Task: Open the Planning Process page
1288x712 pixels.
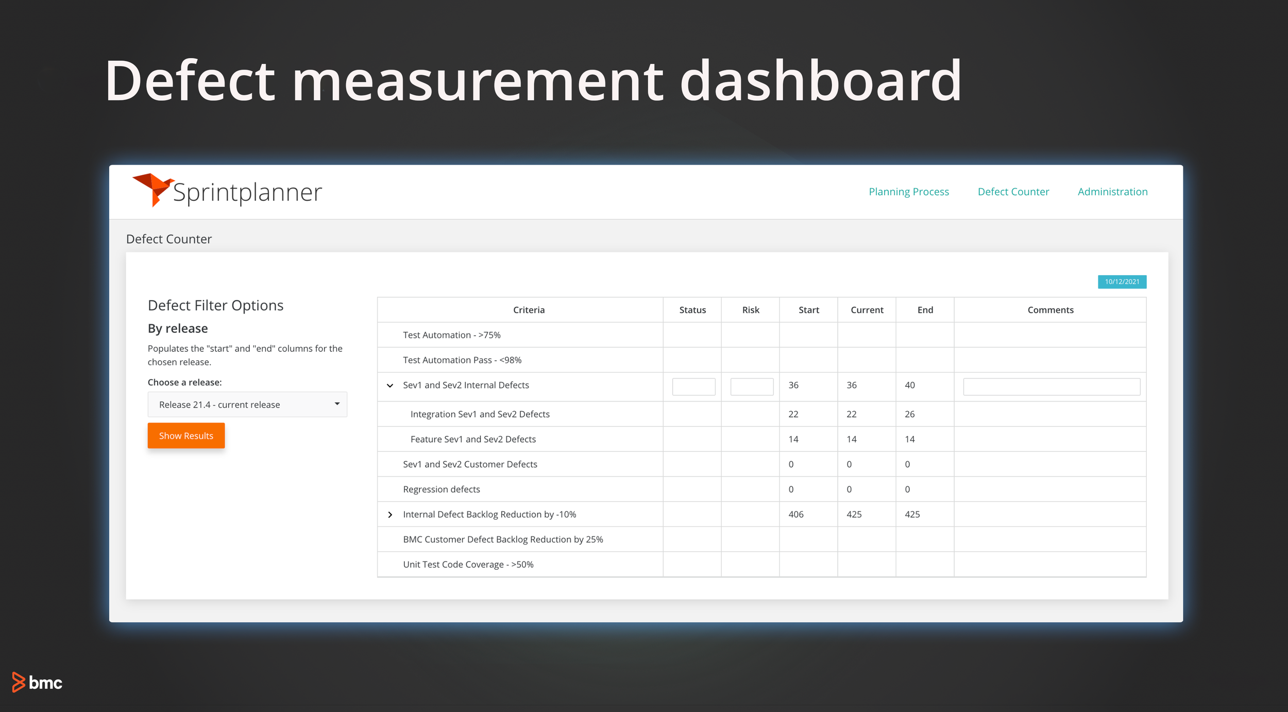Action: (x=908, y=191)
